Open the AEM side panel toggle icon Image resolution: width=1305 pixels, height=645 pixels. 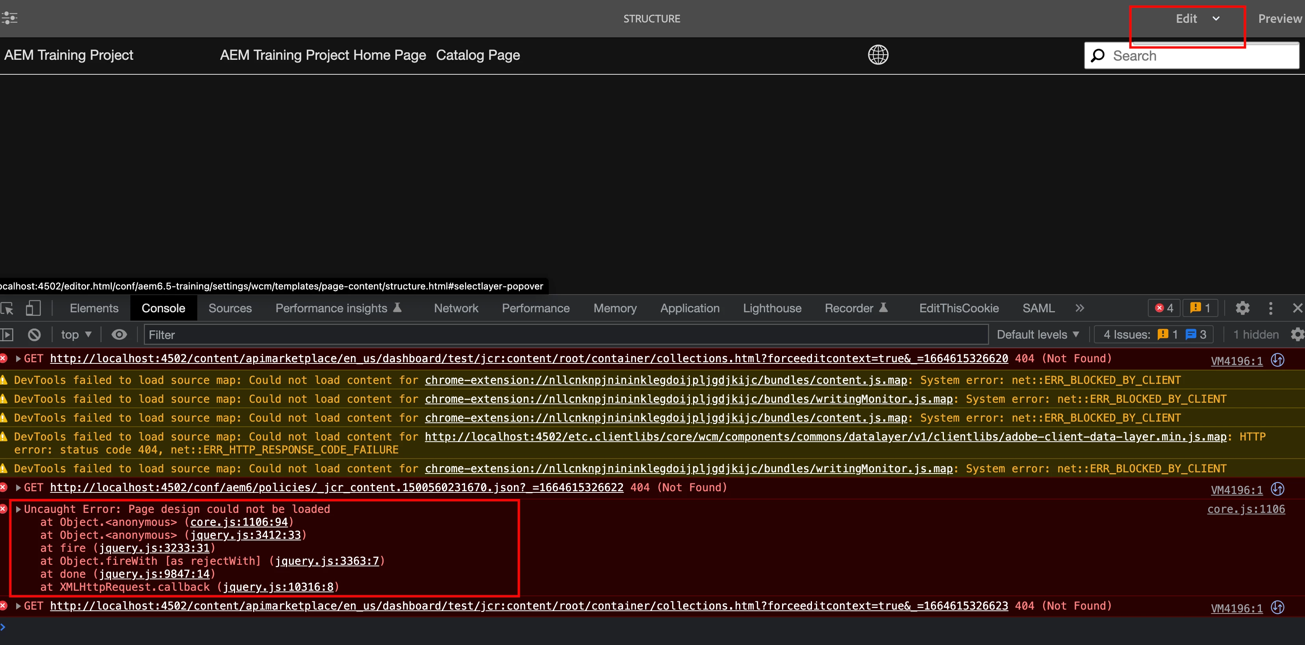[x=9, y=18]
